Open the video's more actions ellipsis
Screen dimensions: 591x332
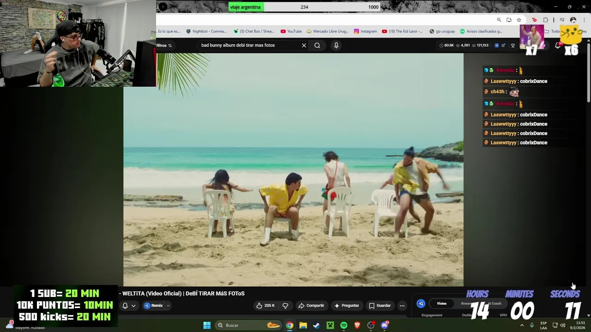(x=402, y=305)
